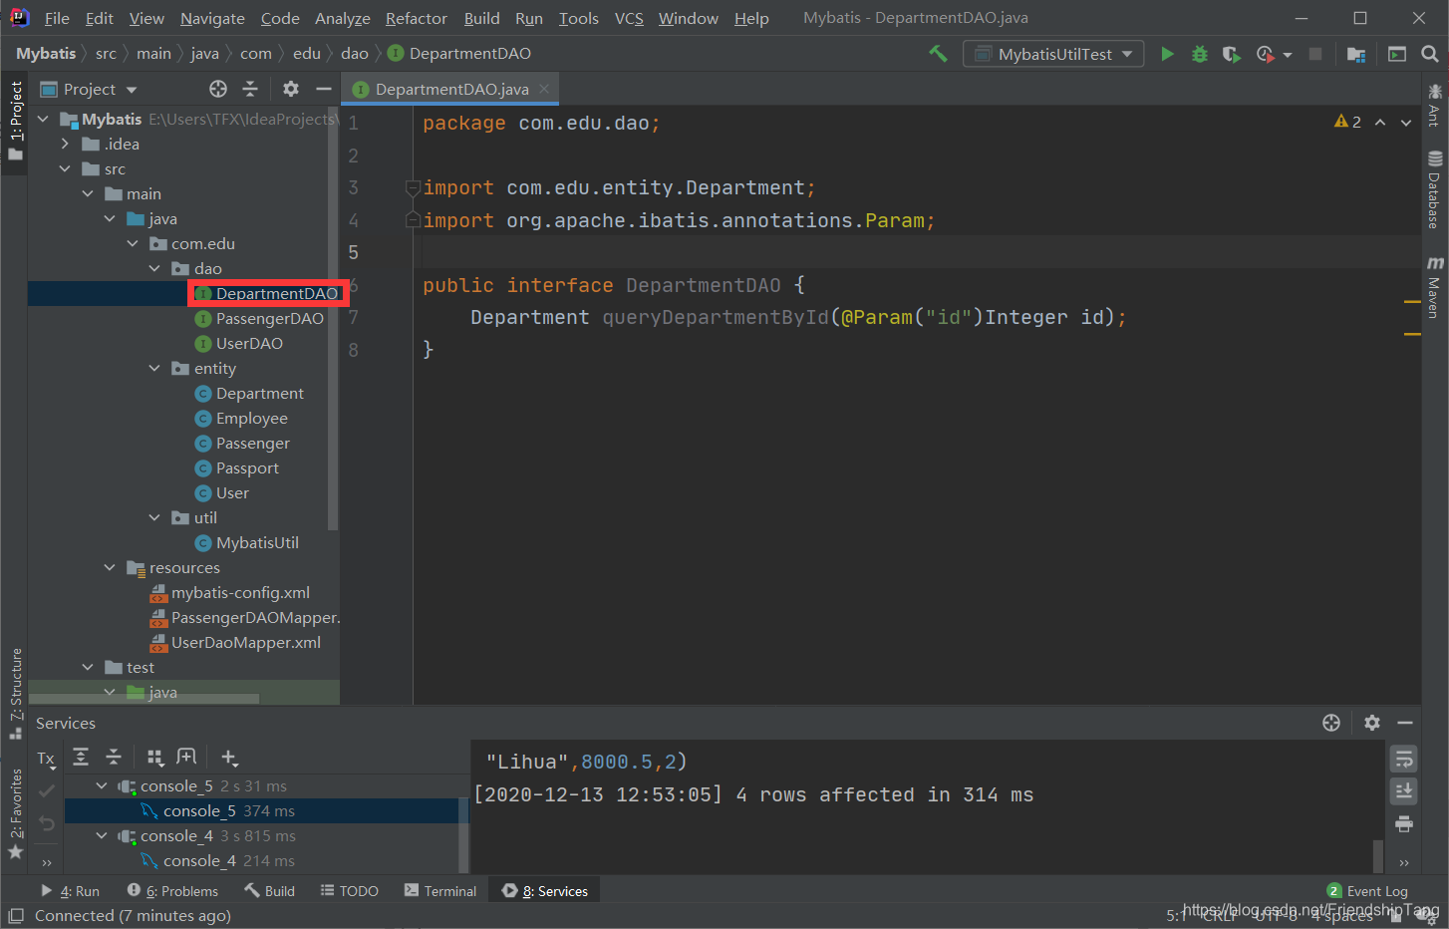Jump to next highlighted problem arrow down

coord(1406,122)
